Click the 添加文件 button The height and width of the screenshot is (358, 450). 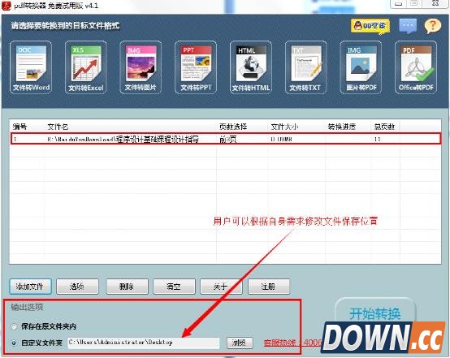pyautogui.click(x=30, y=287)
